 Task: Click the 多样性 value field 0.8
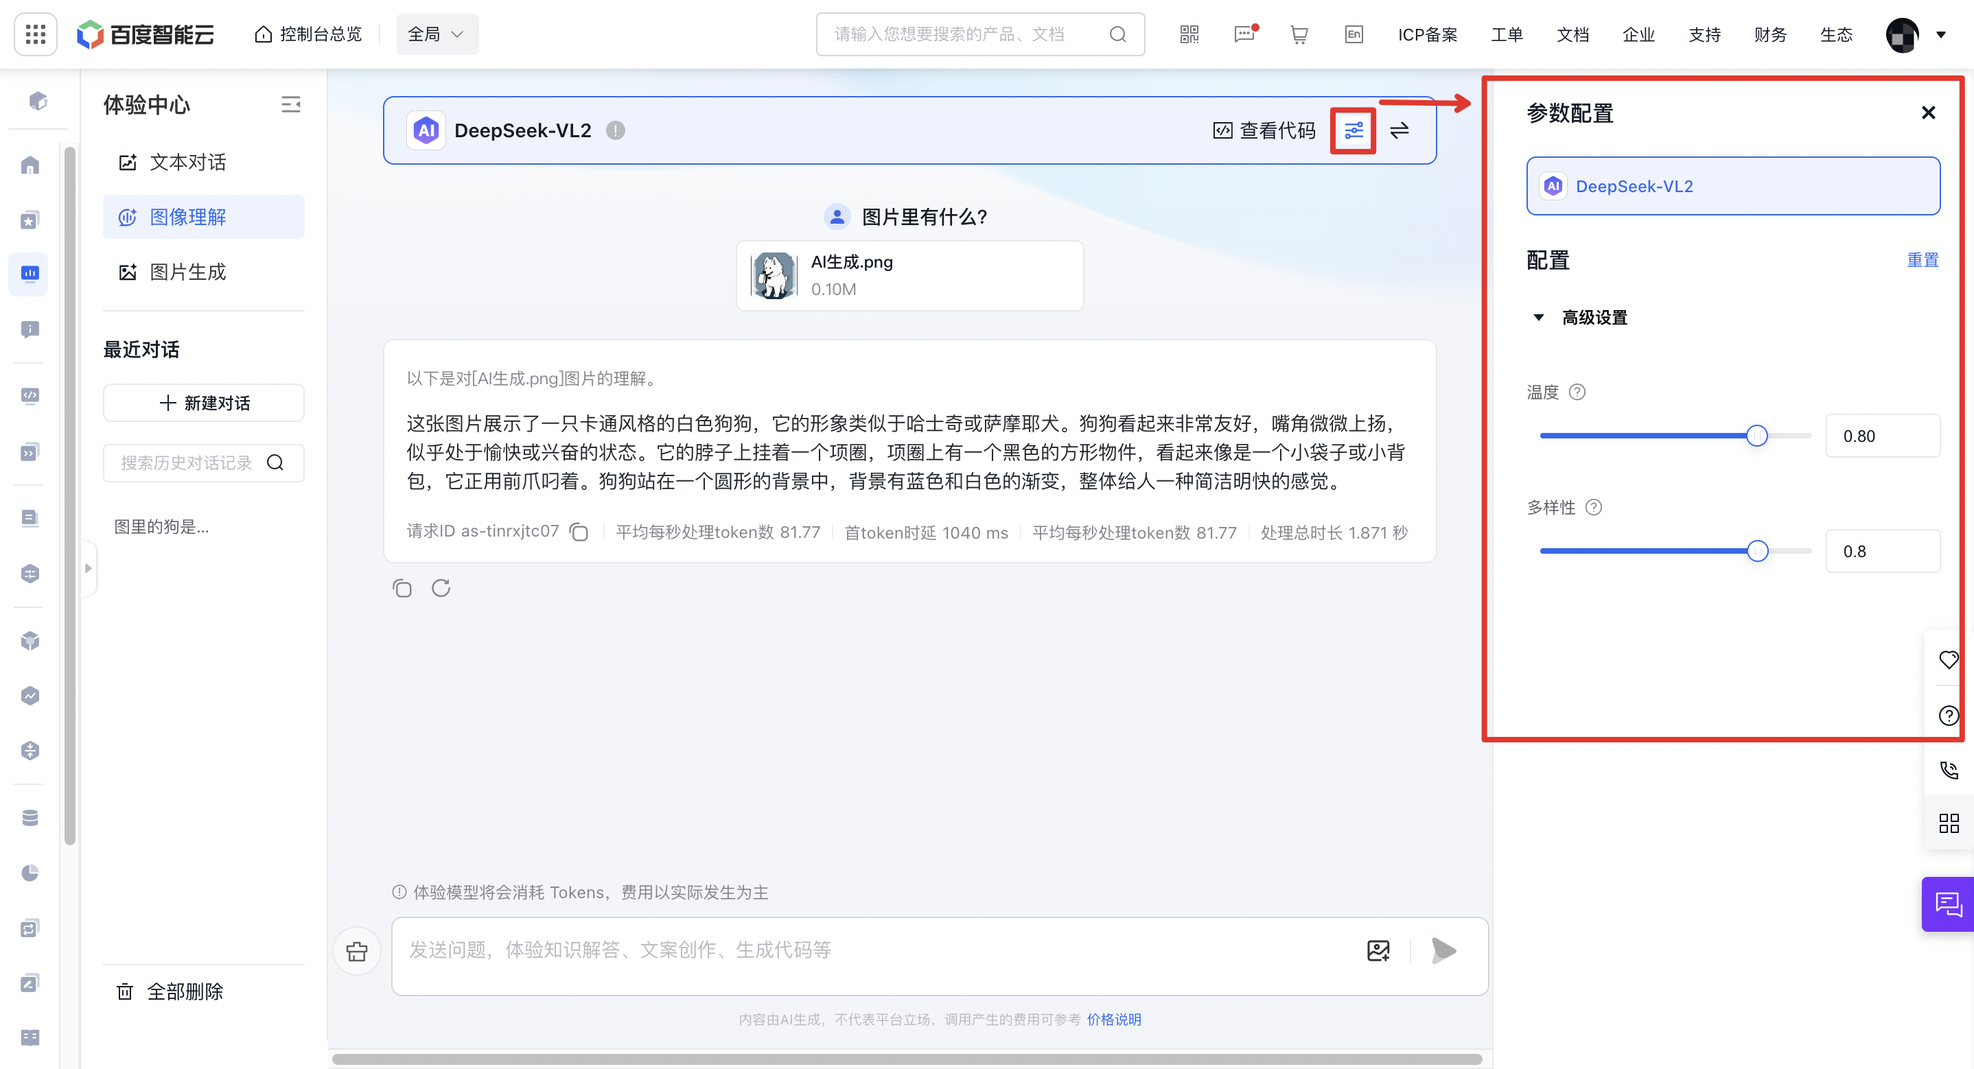(x=1882, y=551)
